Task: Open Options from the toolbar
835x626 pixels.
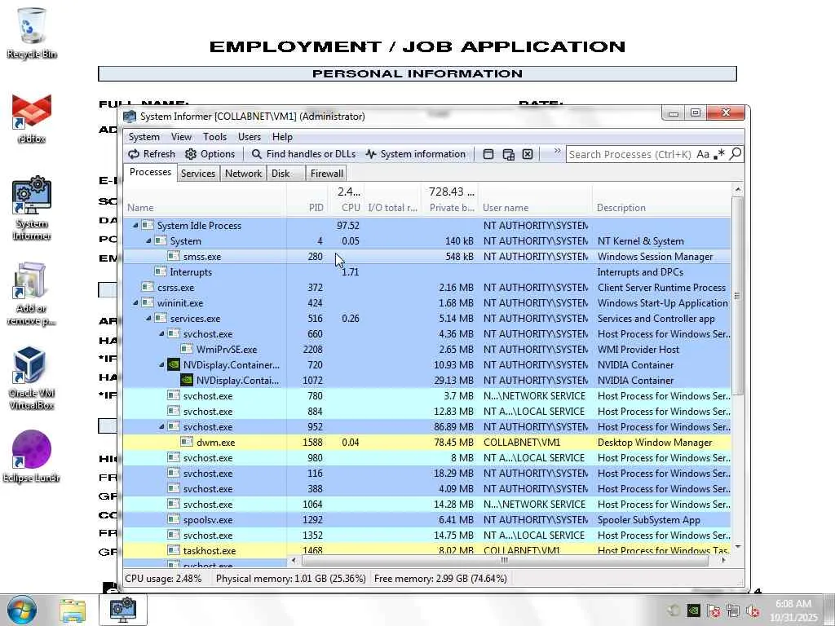Action: (210, 154)
